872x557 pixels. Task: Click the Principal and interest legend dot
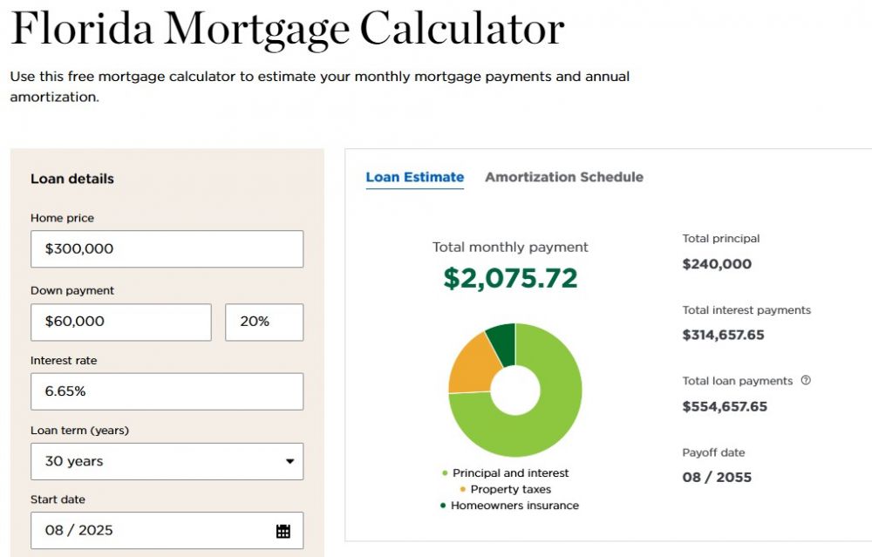coord(445,473)
